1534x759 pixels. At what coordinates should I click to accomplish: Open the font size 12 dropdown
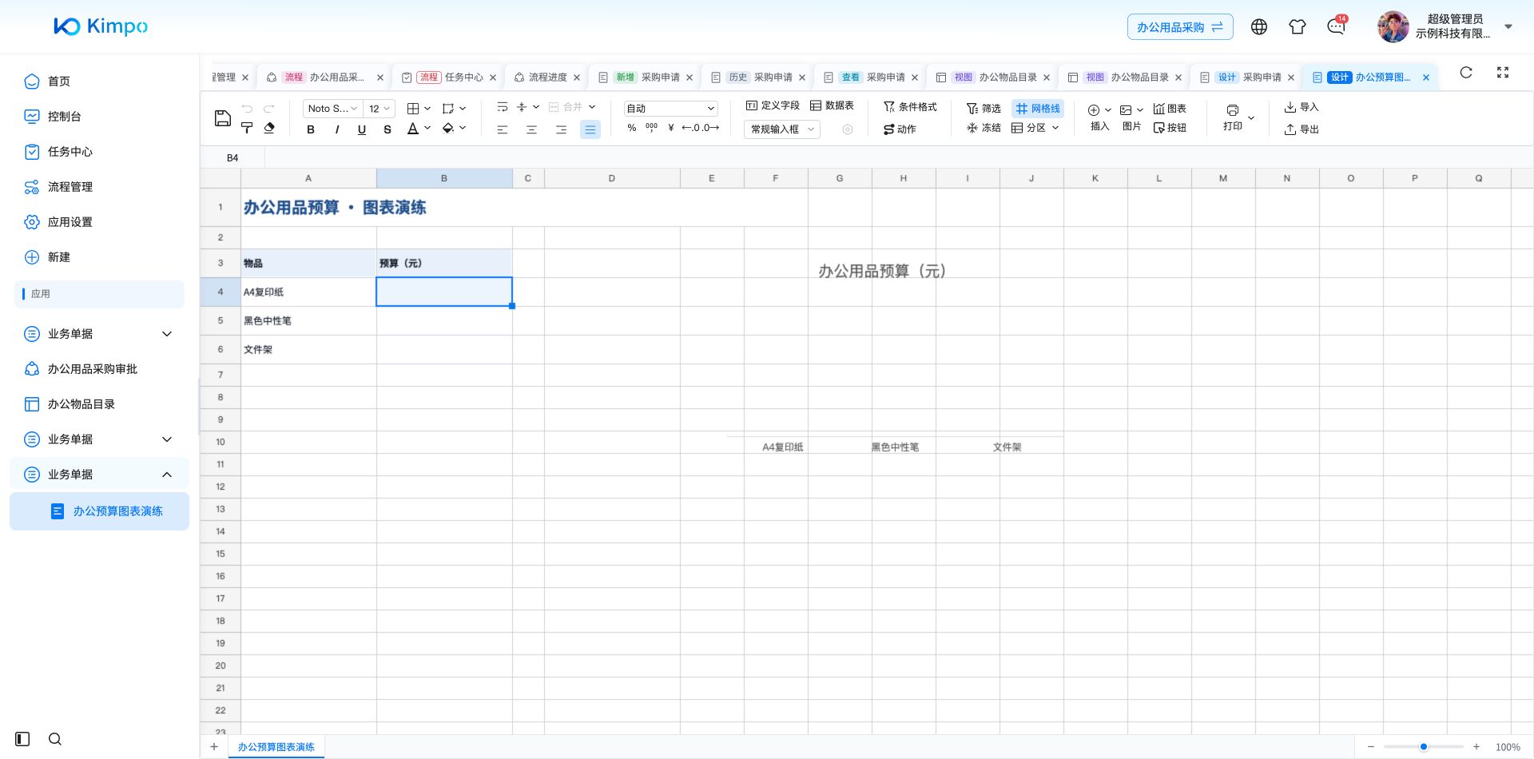[x=379, y=109]
